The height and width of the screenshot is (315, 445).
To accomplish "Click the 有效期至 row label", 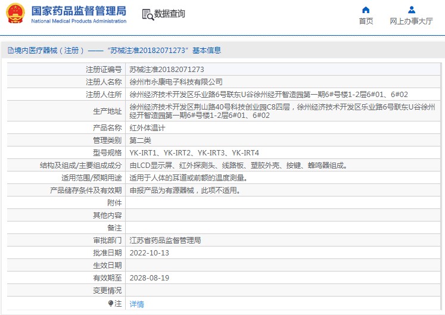I will coord(107,278).
